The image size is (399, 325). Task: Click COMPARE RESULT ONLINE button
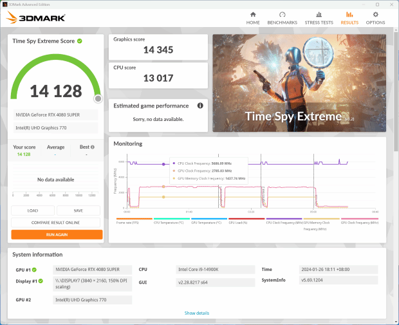coord(55,223)
